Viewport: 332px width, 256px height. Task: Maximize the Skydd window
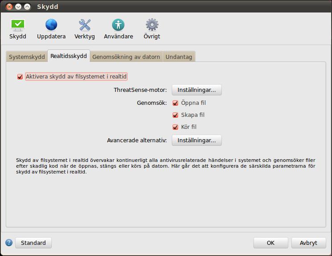tap(27, 7)
